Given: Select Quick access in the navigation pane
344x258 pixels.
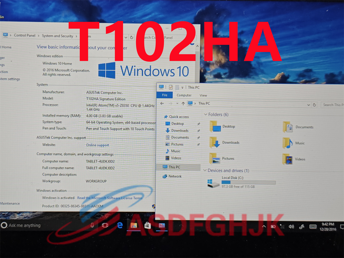Looking at the screenshot, I should click(x=176, y=117).
